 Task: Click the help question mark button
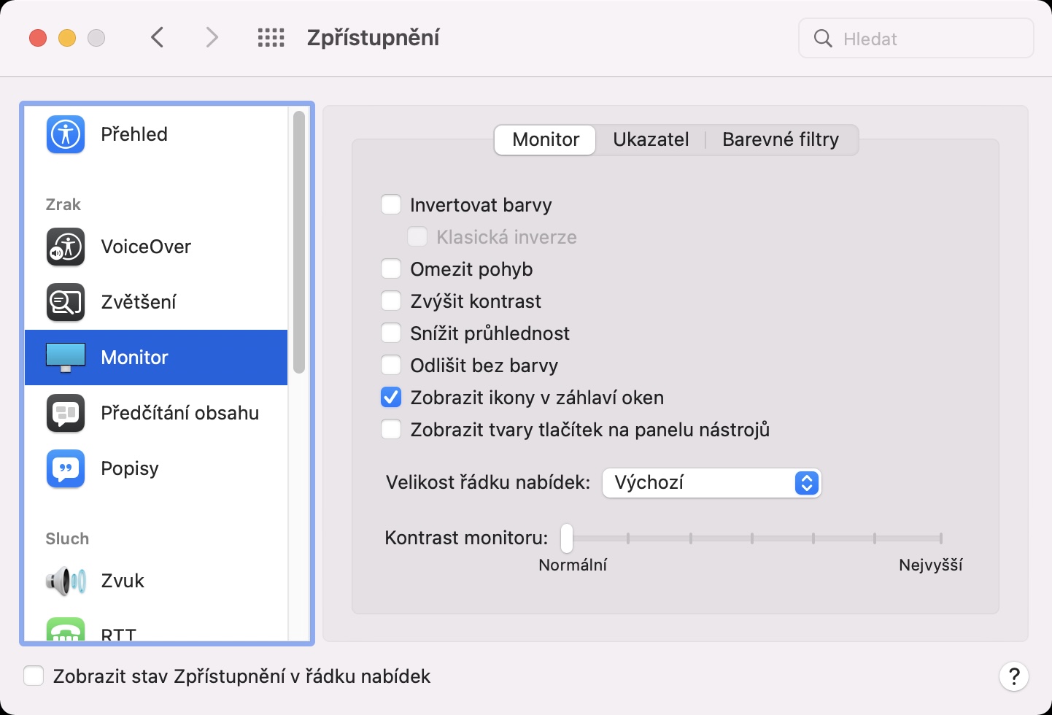tap(1013, 676)
